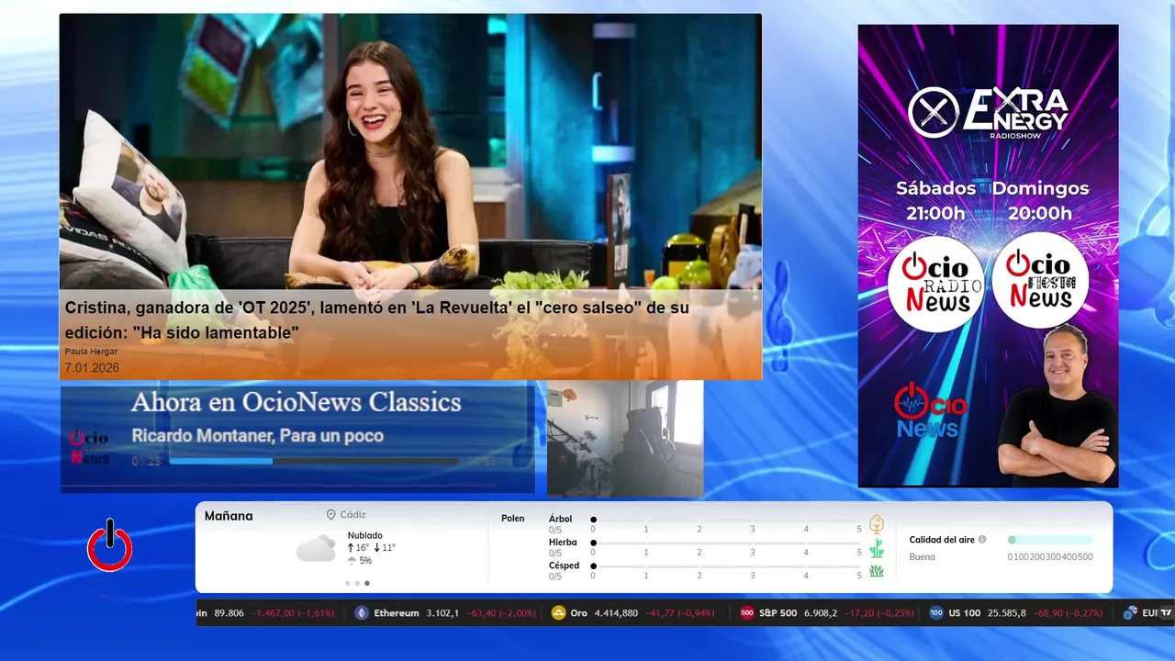Click the article date 7.01.2026
Viewport: 1175px width, 661px height.
pyautogui.click(x=92, y=367)
